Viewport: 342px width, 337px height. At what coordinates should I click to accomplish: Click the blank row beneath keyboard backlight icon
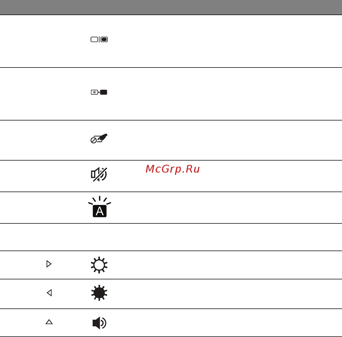171,237
